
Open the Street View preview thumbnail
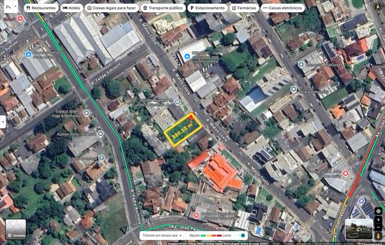point(359,229)
